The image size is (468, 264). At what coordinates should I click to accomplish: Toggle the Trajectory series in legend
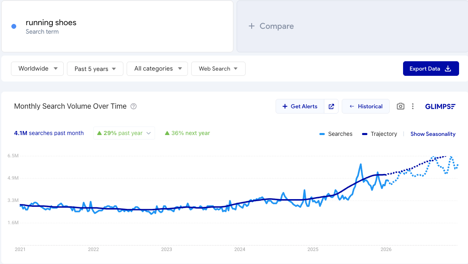pos(380,134)
